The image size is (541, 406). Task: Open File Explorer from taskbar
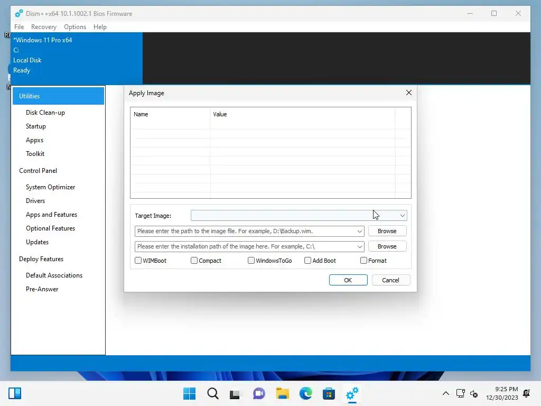(x=282, y=393)
